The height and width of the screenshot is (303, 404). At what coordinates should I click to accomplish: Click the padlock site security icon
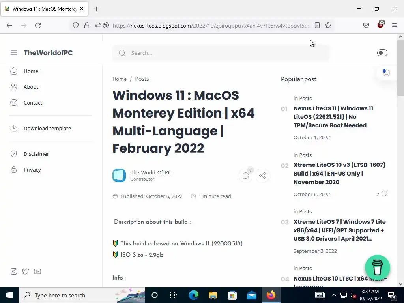pos(87,25)
